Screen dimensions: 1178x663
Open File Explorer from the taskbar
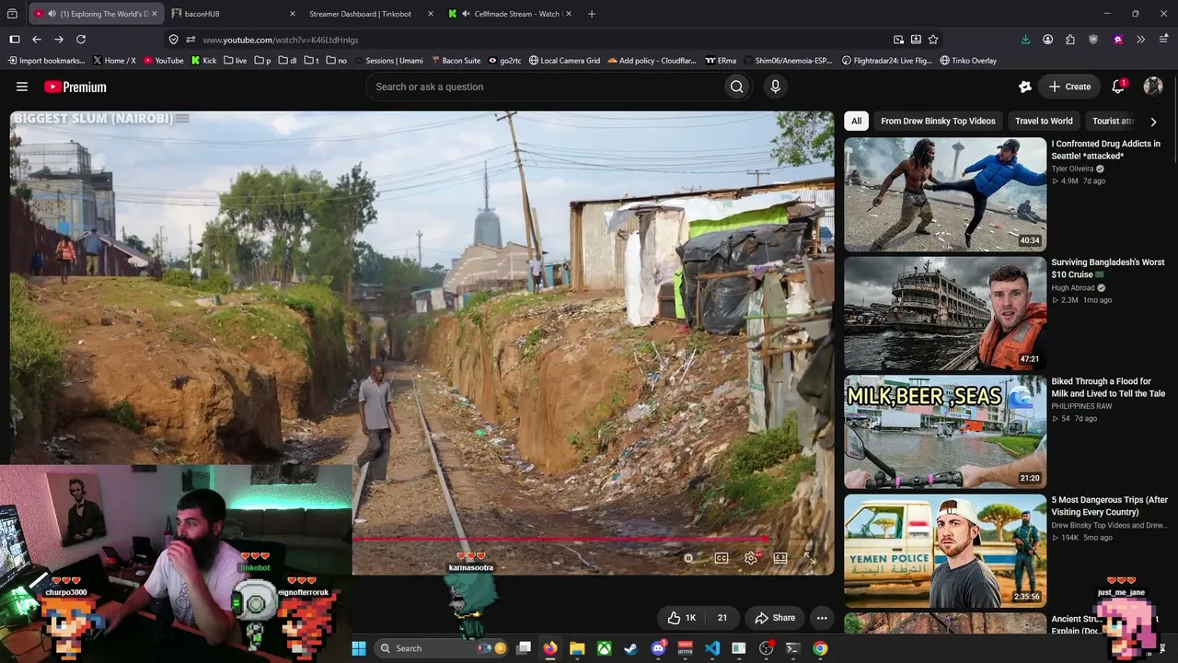577,648
